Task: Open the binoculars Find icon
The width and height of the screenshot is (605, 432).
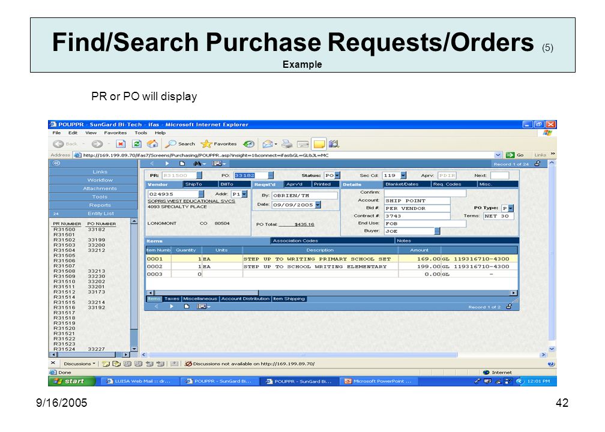Action: 197,164
